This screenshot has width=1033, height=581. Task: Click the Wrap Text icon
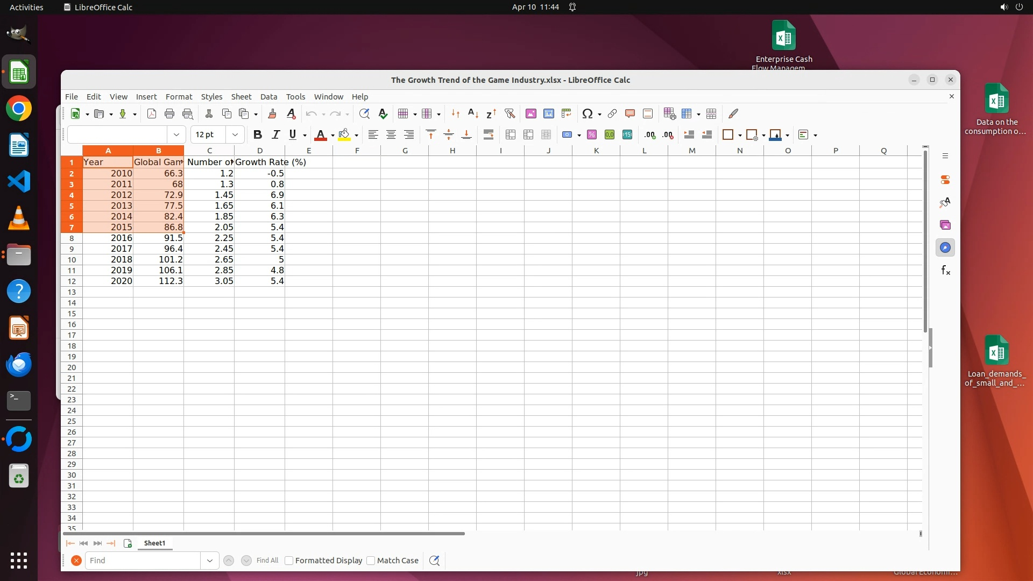(488, 135)
